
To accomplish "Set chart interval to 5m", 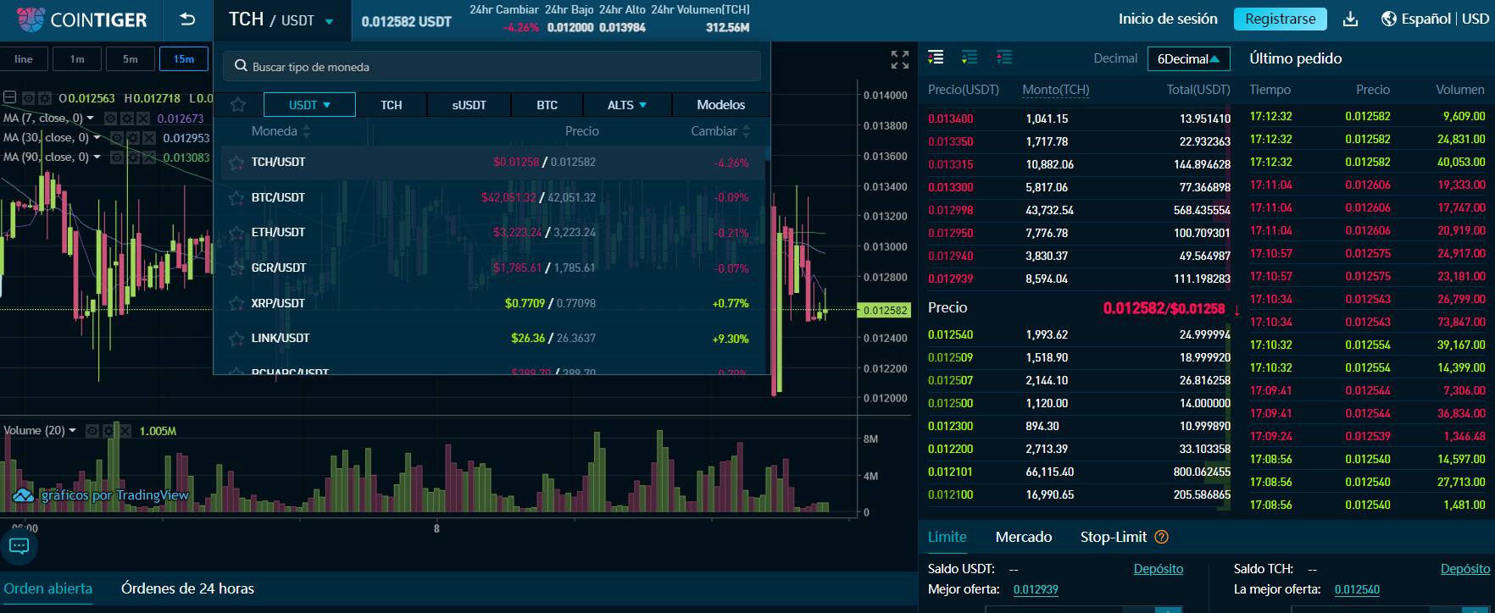I will click(x=130, y=59).
